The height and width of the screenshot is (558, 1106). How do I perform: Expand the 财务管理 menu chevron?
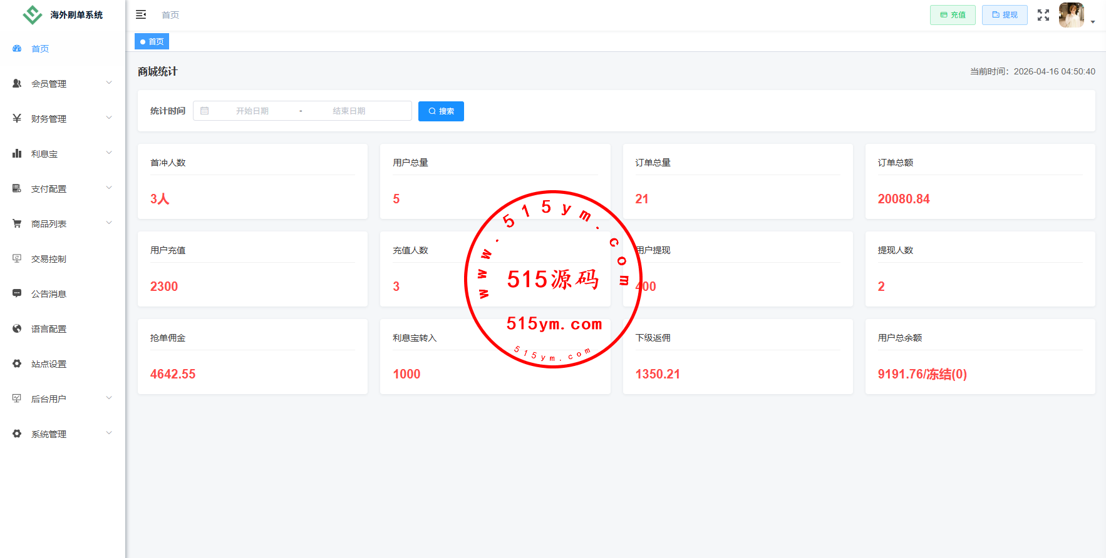[x=109, y=118]
